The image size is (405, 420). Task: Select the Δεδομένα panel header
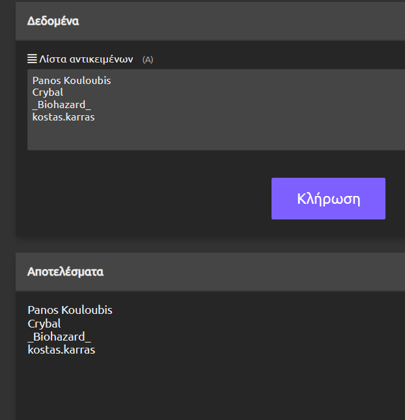click(x=210, y=21)
